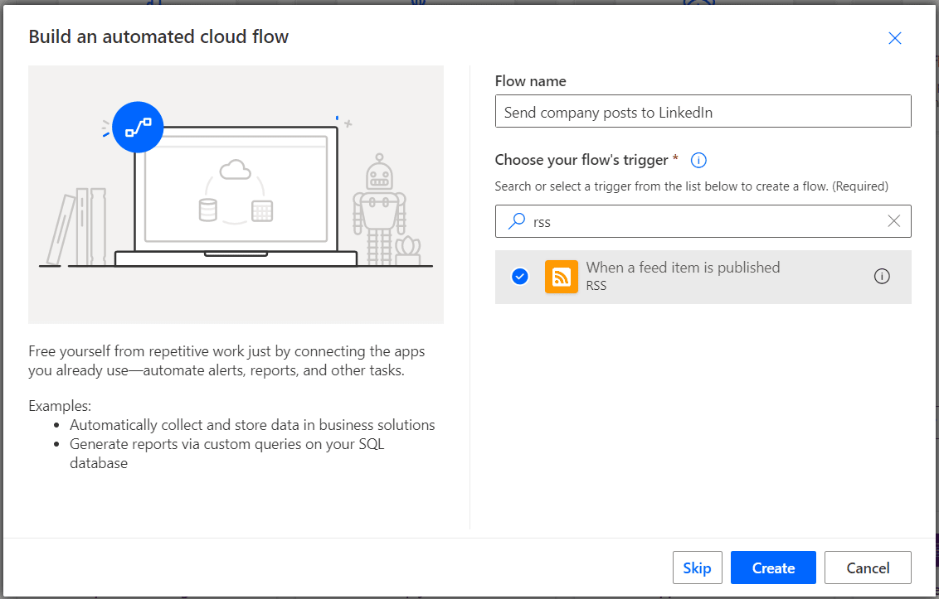Click the 'Examples:' label
The height and width of the screenshot is (599, 939).
[x=60, y=406]
